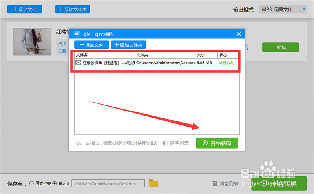Click the 转换成功 status text

226,63
